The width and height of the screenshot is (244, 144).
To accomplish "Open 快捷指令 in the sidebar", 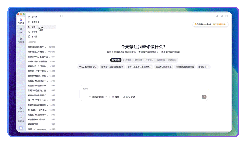I will click(41, 22).
